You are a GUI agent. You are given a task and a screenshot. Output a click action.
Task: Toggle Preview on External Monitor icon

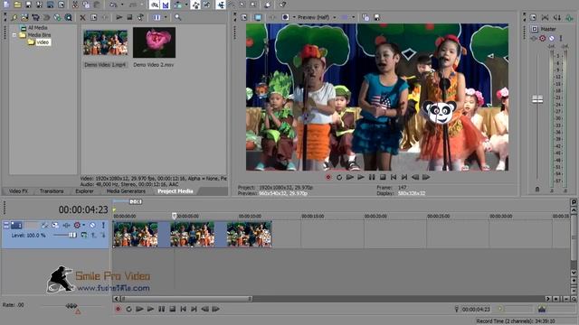coord(258,17)
